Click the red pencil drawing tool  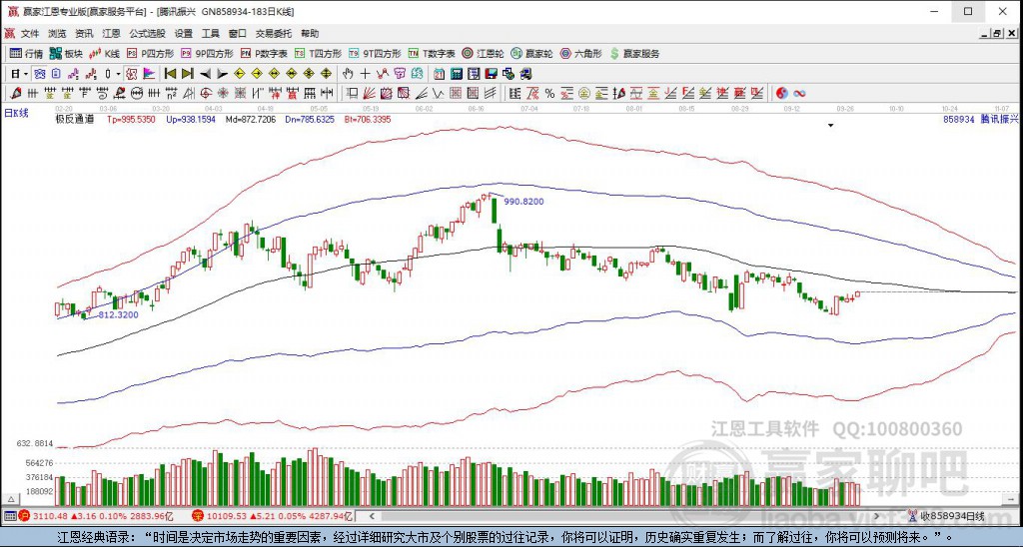point(16,93)
